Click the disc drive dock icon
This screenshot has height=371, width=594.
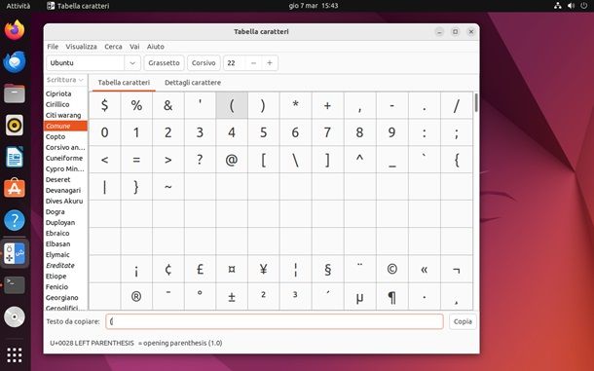(x=15, y=316)
